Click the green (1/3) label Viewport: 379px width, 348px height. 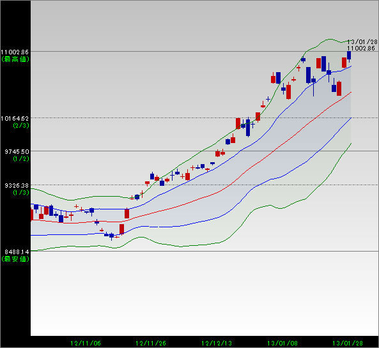tap(21, 192)
